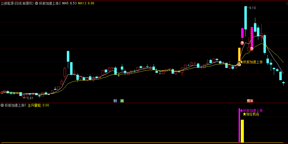Select the yellow volume bar in sub-chart

point(242,131)
